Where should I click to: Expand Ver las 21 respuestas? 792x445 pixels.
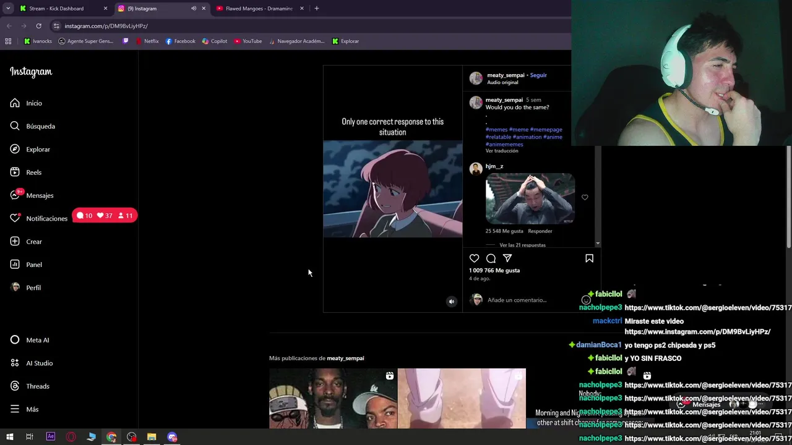click(x=522, y=245)
